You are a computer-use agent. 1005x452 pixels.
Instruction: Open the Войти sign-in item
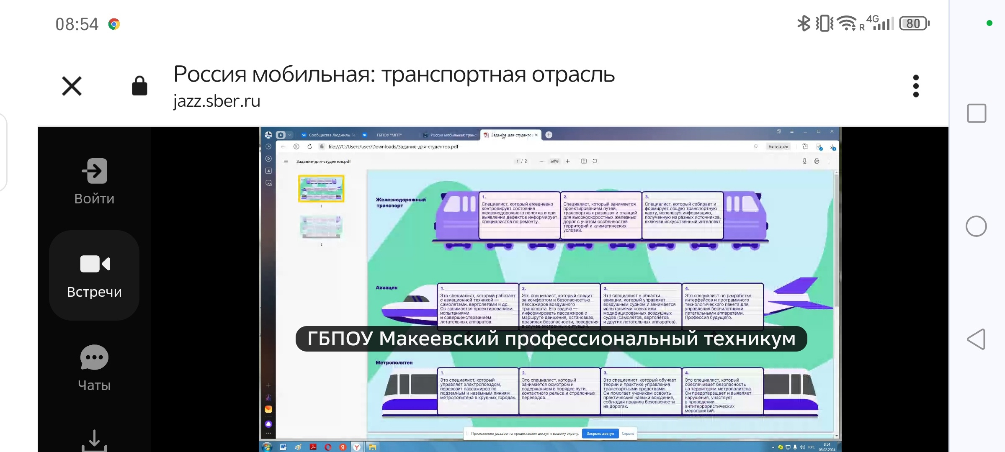94,181
